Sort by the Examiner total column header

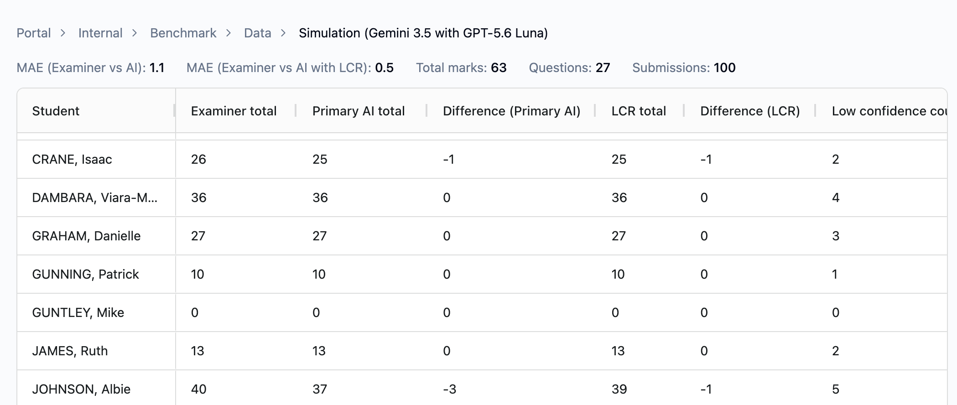(x=234, y=111)
